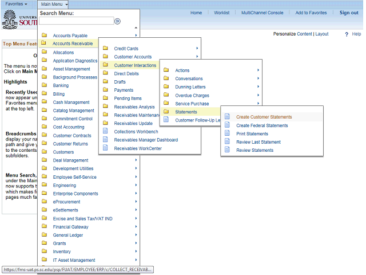Viewport: 366px width, 275px height.
Task: Open the Worklist link
Action: [x=222, y=13]
